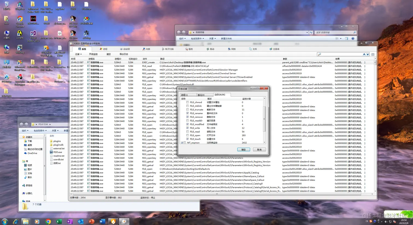Select the 内核 kernel tab icon

(144, 49)
